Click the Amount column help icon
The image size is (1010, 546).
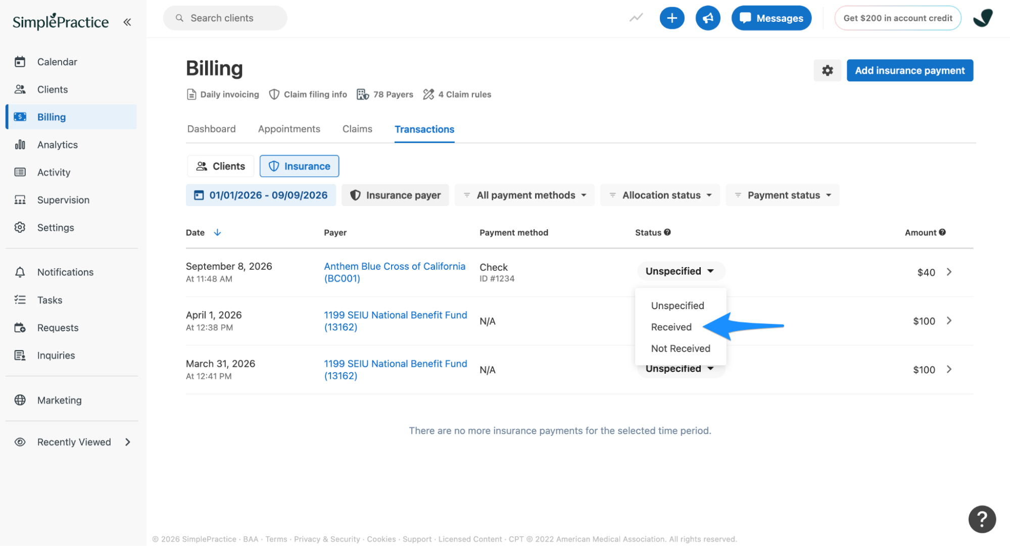942,232
